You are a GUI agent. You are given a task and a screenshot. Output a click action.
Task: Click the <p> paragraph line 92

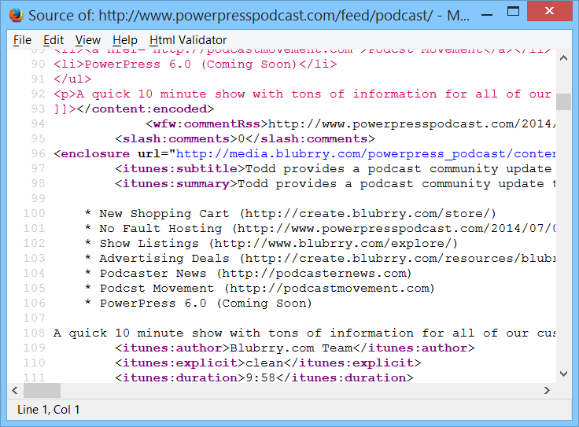click(302, 94)
